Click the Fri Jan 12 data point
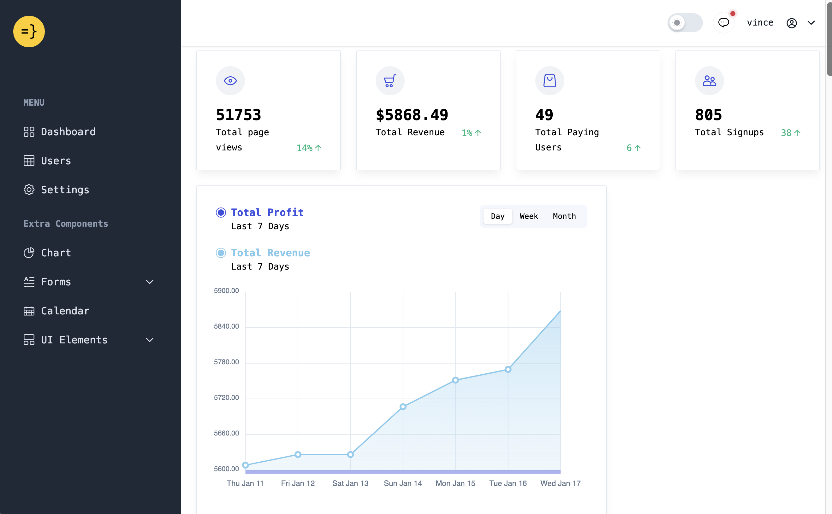Image resolution: width=832 pixels, height=514 pixels. [x=298, y=454]
